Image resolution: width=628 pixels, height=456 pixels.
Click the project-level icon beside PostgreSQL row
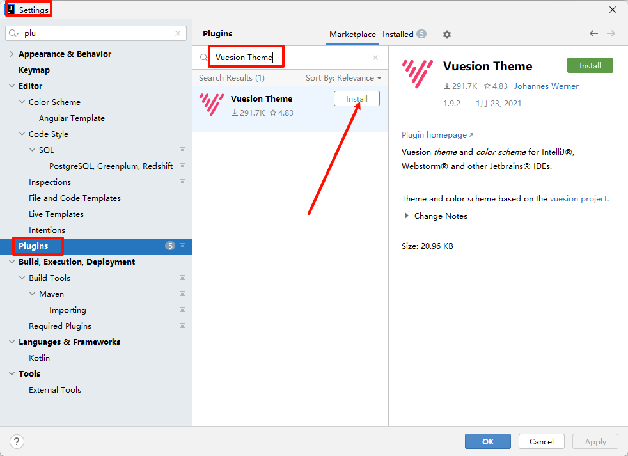click(x=183, y=166)
